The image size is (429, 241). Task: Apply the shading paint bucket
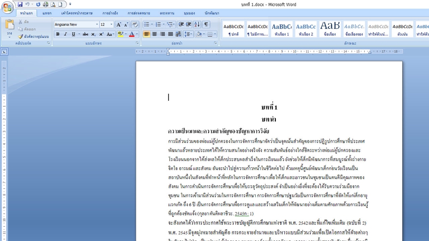199,34
